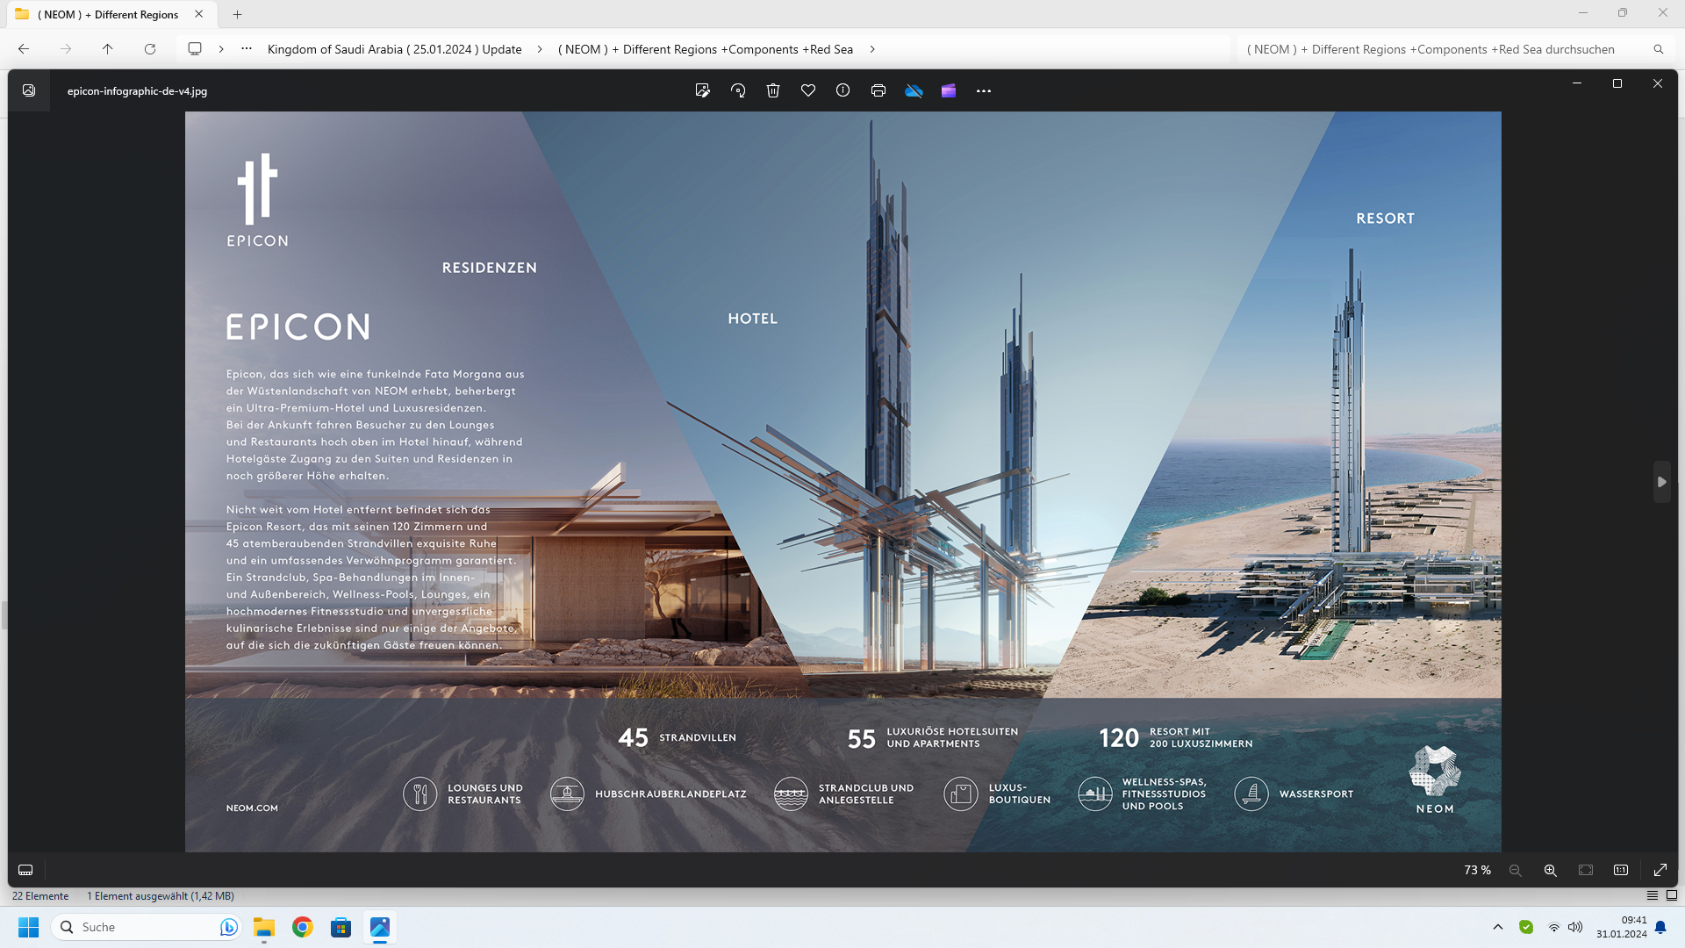The image size is (1685, 948).
Task: Open the Photos See more menu
Action: click(x=984, y=90)
